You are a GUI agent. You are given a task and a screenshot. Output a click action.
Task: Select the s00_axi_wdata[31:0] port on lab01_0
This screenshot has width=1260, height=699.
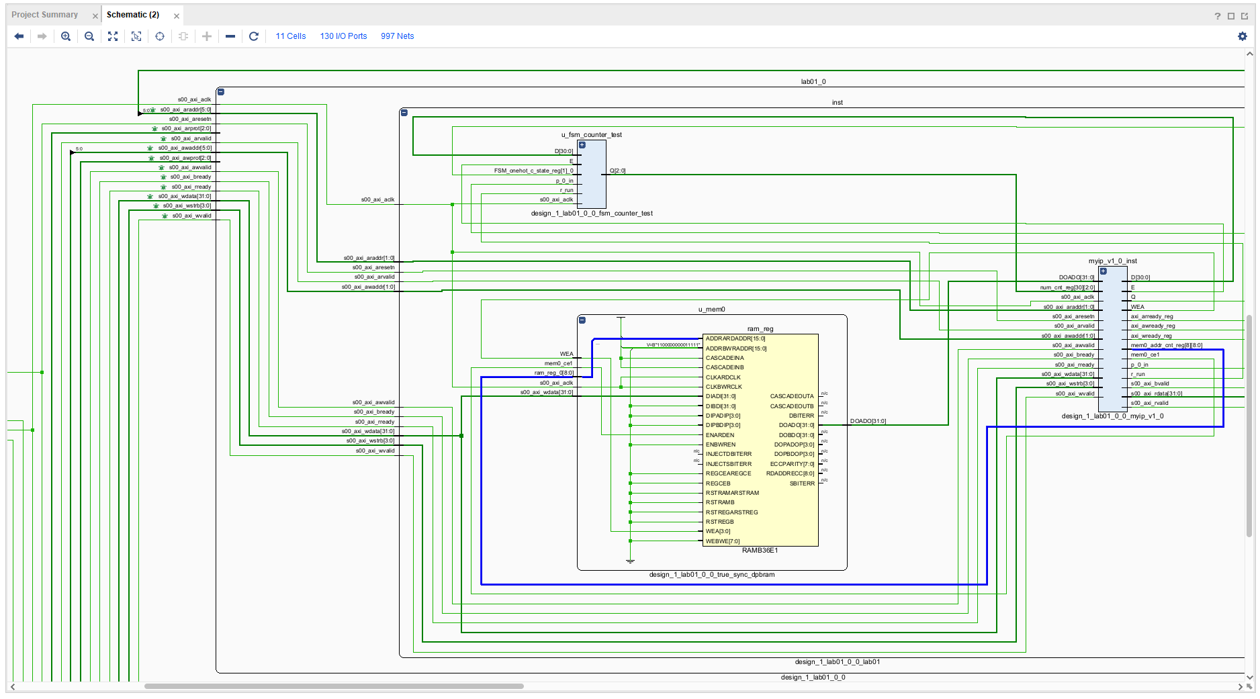(x=185, y=196)
